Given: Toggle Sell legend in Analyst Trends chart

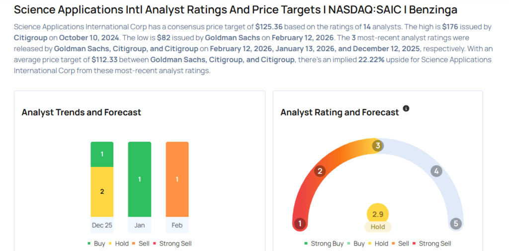Looking at the screenshot, I should (142, 244).
